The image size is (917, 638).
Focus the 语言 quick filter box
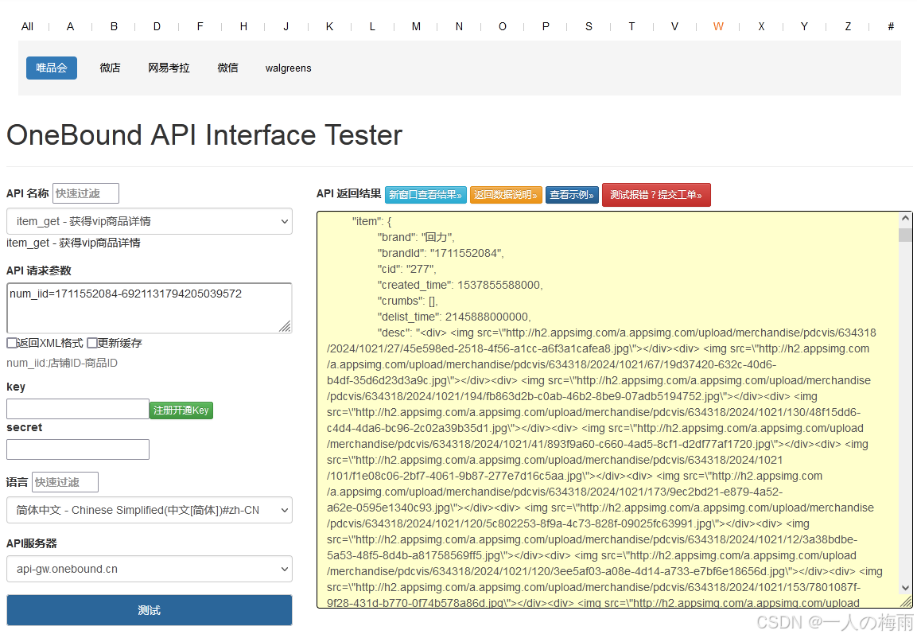(x=65, y=482)
